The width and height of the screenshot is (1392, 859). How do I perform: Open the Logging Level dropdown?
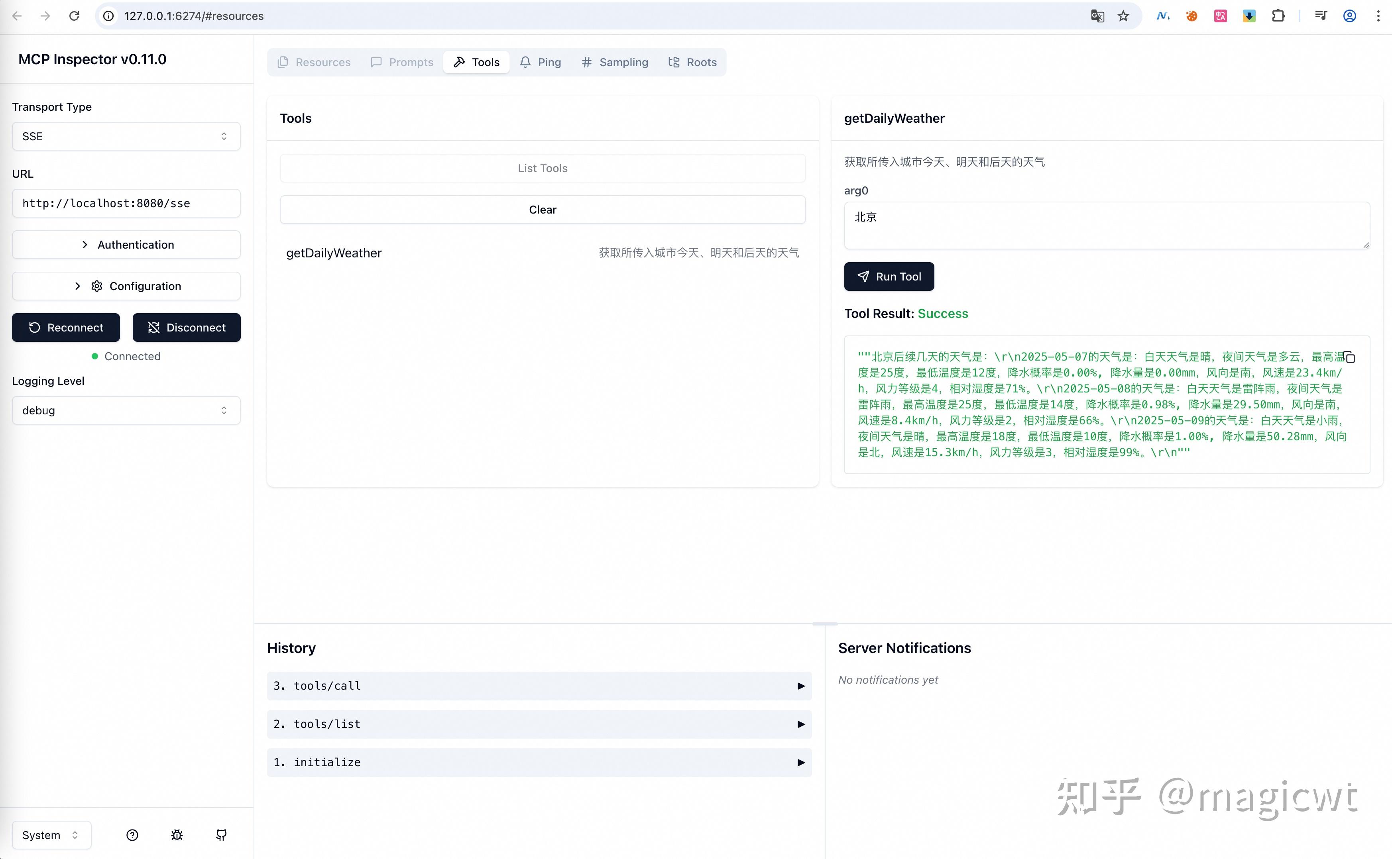tap(126, 410)
